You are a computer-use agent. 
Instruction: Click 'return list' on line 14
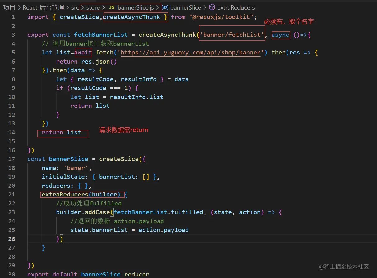pos(62,132)
